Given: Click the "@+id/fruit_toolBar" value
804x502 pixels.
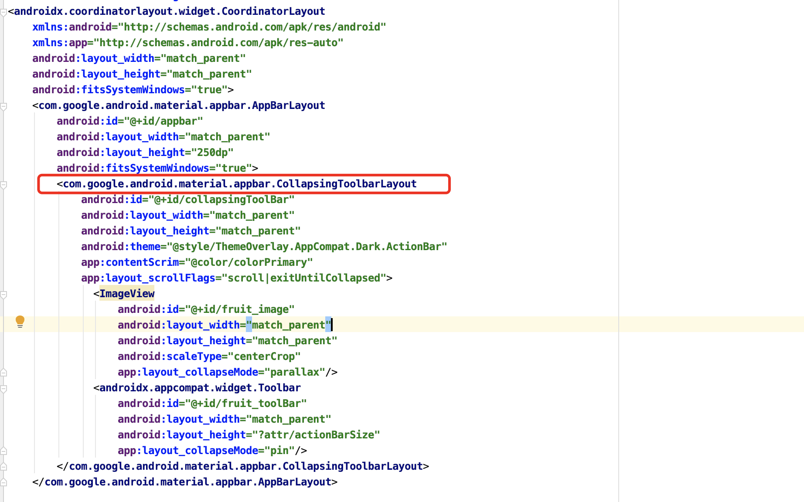Looking at the screenshot, I should [x=246, y=404].
